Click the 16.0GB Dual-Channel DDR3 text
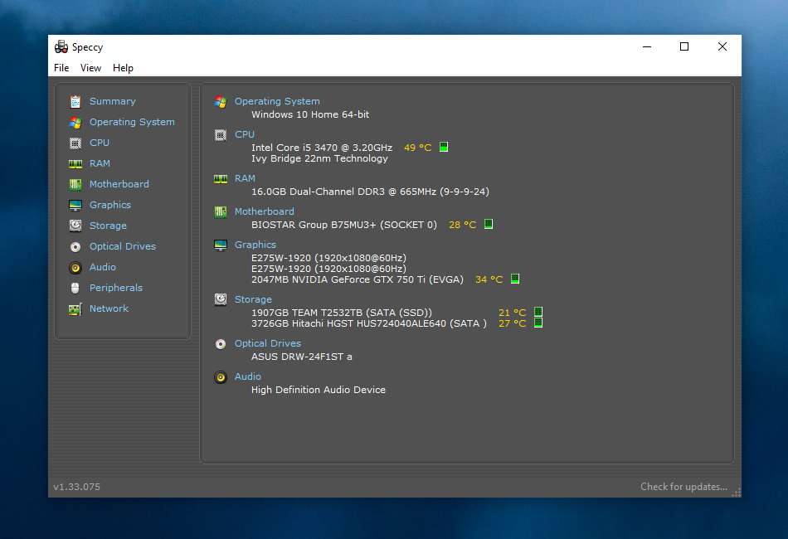Screen dimensions: 788x539 (x=370, y=192)
